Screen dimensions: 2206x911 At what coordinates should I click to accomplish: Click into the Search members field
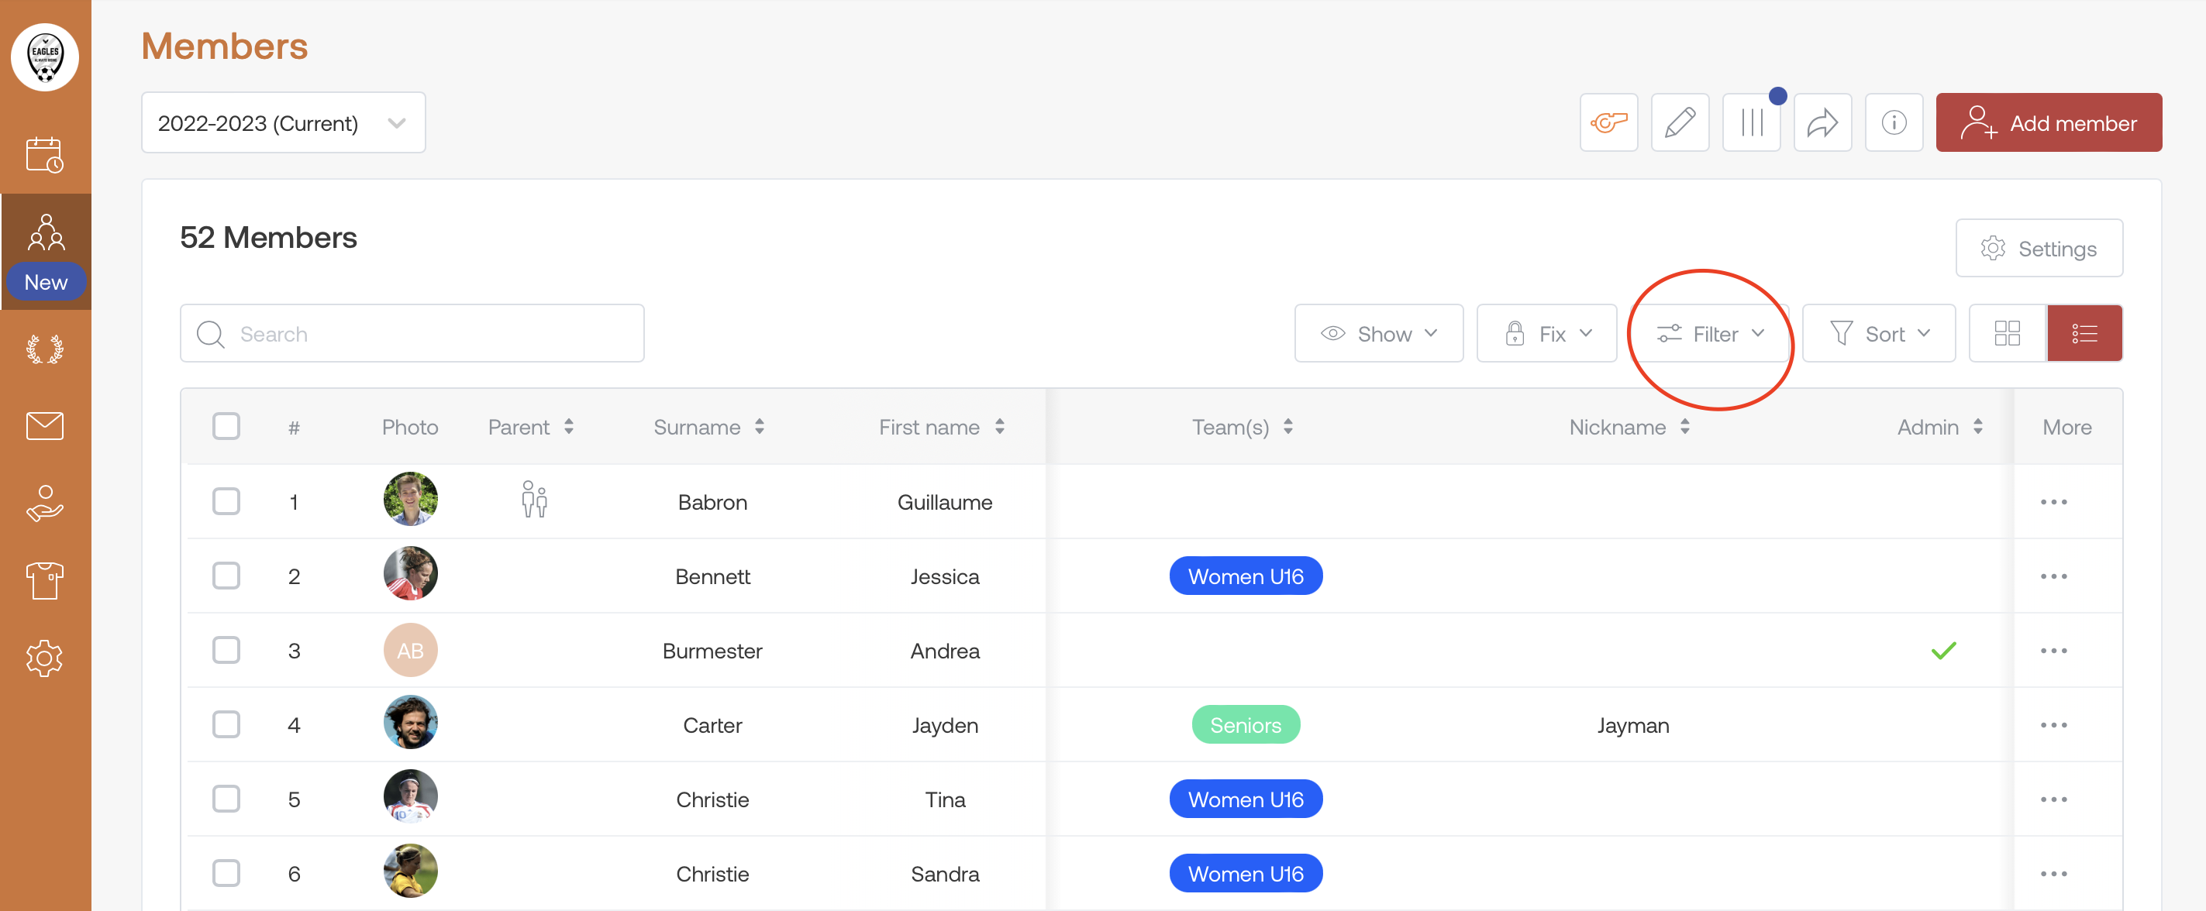click(x=412, y=333)
